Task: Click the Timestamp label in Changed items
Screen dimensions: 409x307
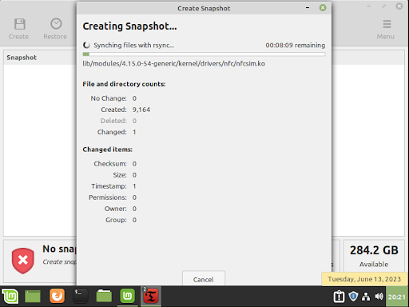Action: tap(109, 186)
